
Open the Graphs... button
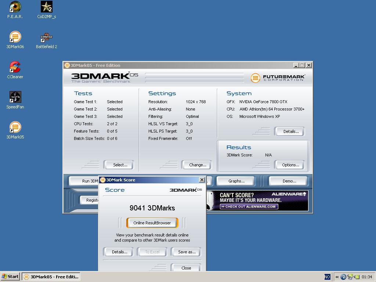tap(236, 181)
